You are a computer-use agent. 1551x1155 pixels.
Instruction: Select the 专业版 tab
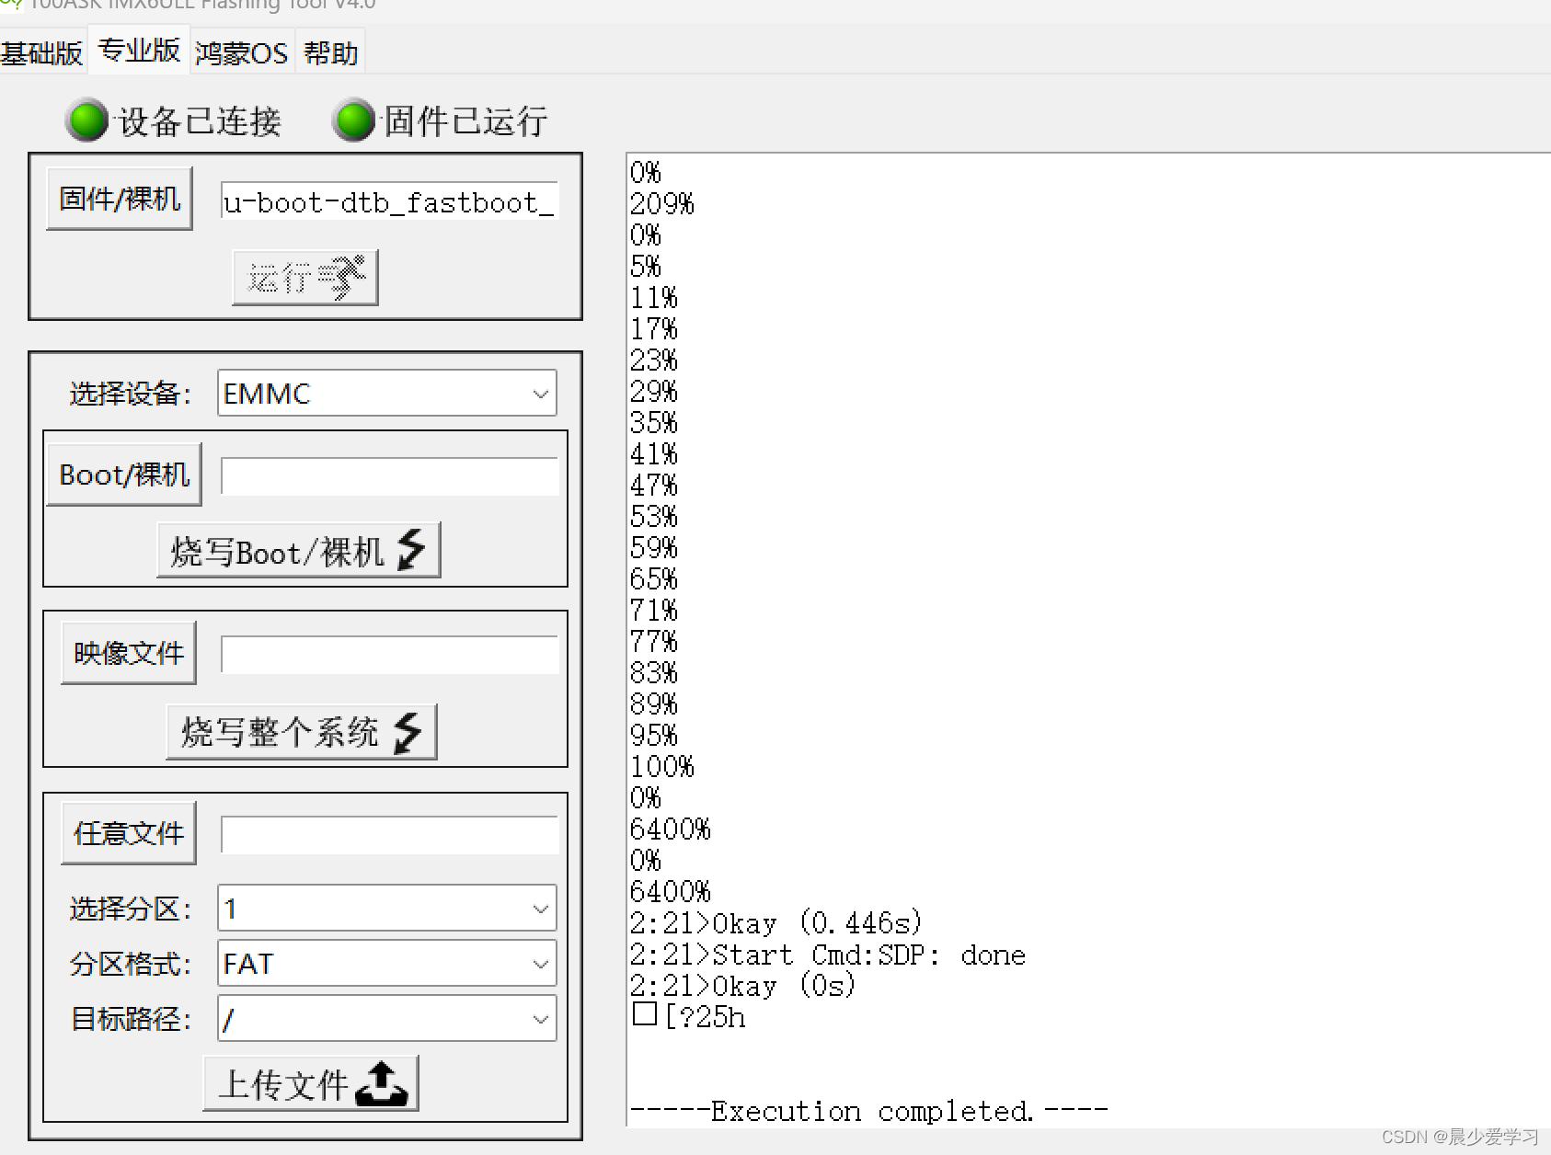click(139, 51)
